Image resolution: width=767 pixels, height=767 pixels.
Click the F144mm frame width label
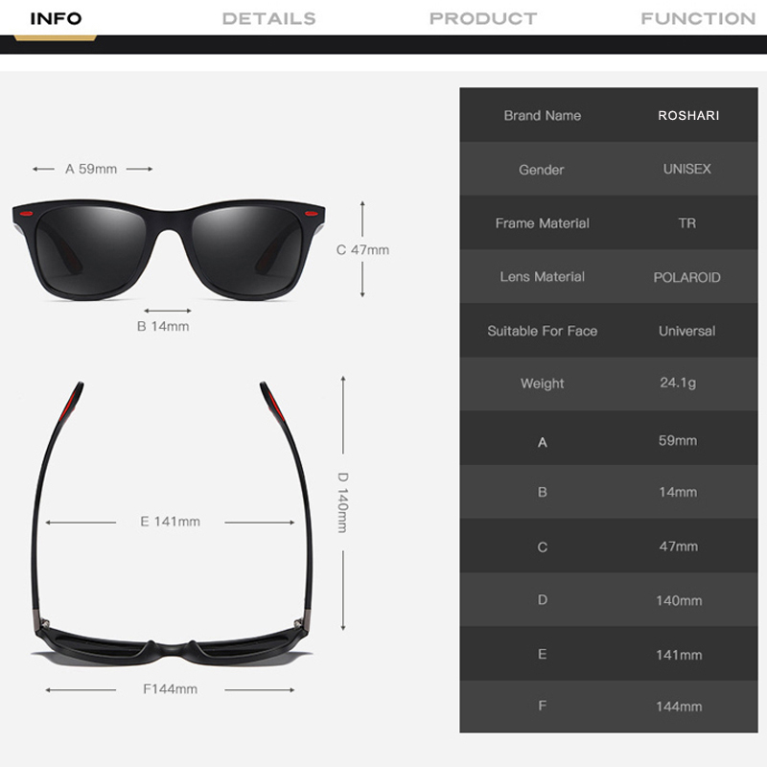(x=170, y=688)
